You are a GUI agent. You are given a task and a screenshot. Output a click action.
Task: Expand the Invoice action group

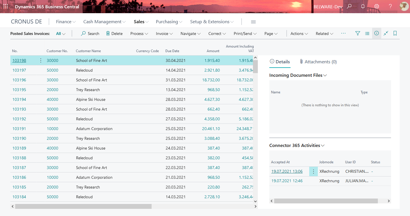tap(165, 34)
